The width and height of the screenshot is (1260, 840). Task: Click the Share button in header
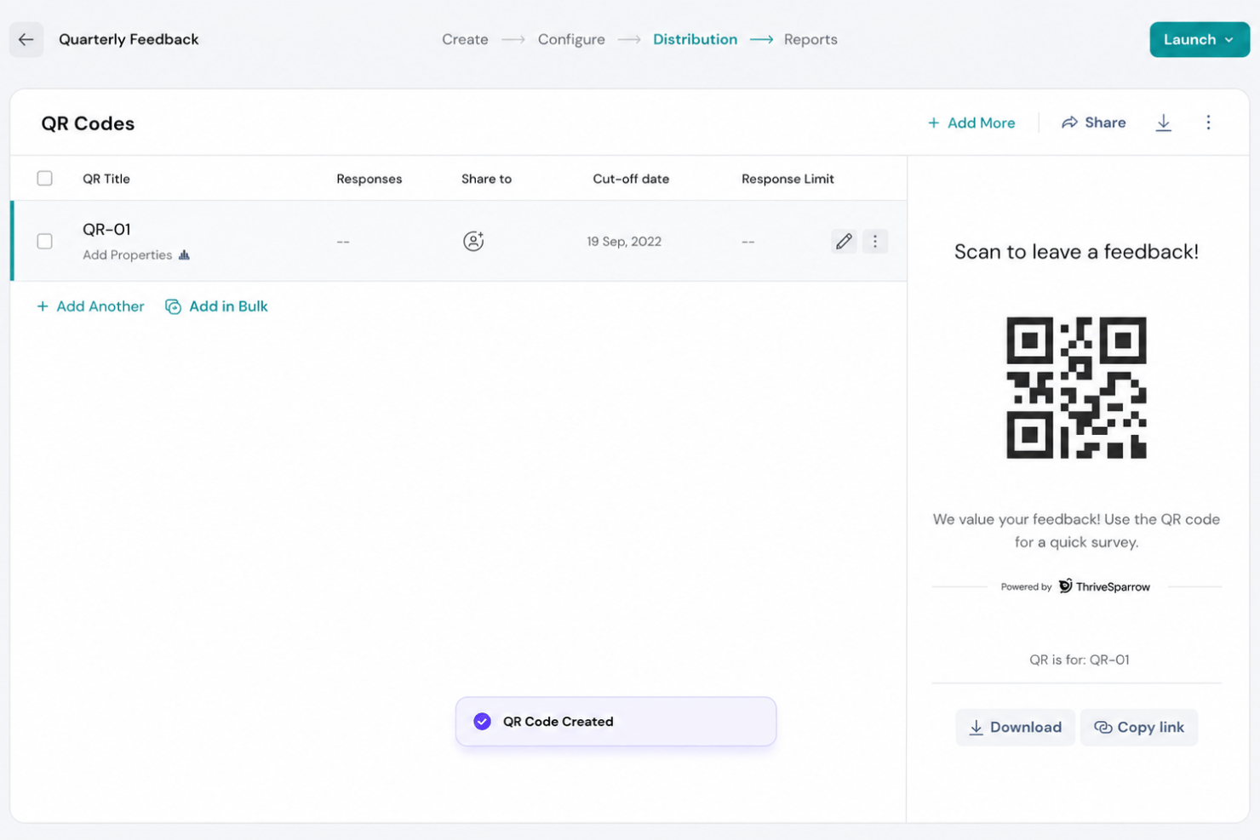click(1094, 123)
